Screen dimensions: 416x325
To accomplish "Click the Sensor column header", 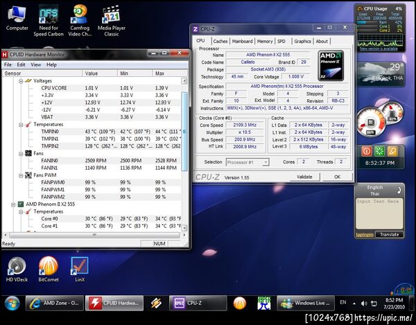I will tap(42, 73).
